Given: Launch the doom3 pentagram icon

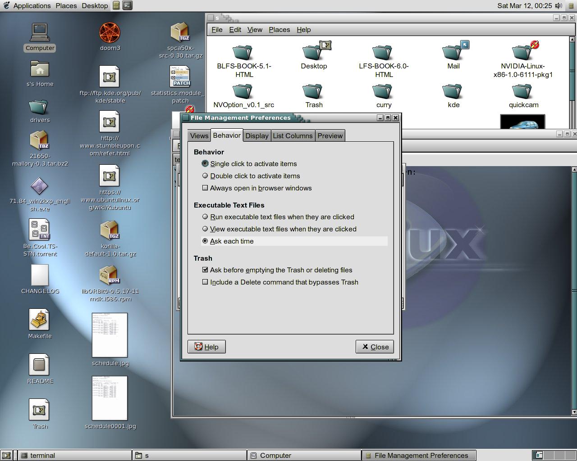Looking at the screenshot, I should (x=110, y=32).
